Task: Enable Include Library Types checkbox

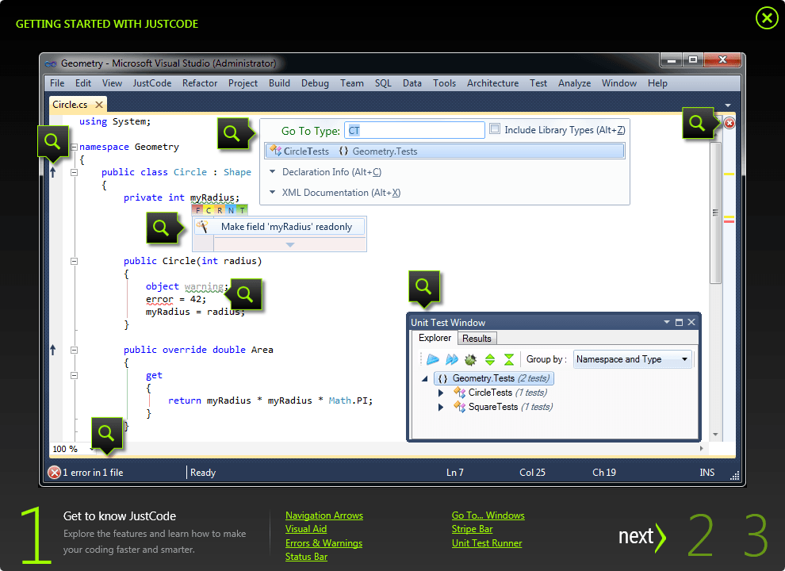Action: [495, 128]
